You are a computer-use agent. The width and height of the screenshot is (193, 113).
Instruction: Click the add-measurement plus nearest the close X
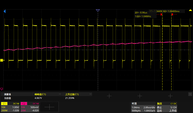pos(170,96)
